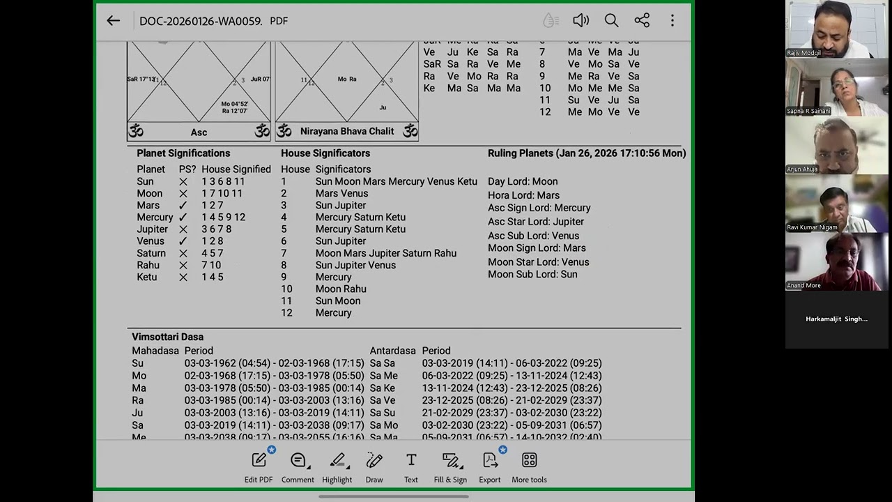Click 'Hora Lord: Mars' text
Screen dimensions: 892x502
(x=523, y=195)
